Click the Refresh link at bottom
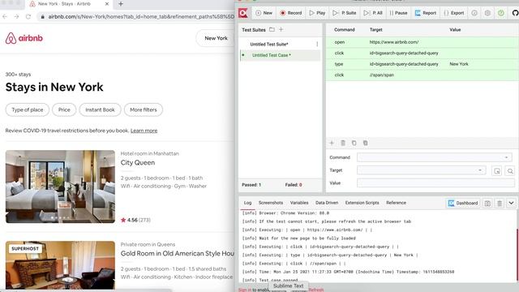This screenshot has width=519, height=292. point(316,290)
